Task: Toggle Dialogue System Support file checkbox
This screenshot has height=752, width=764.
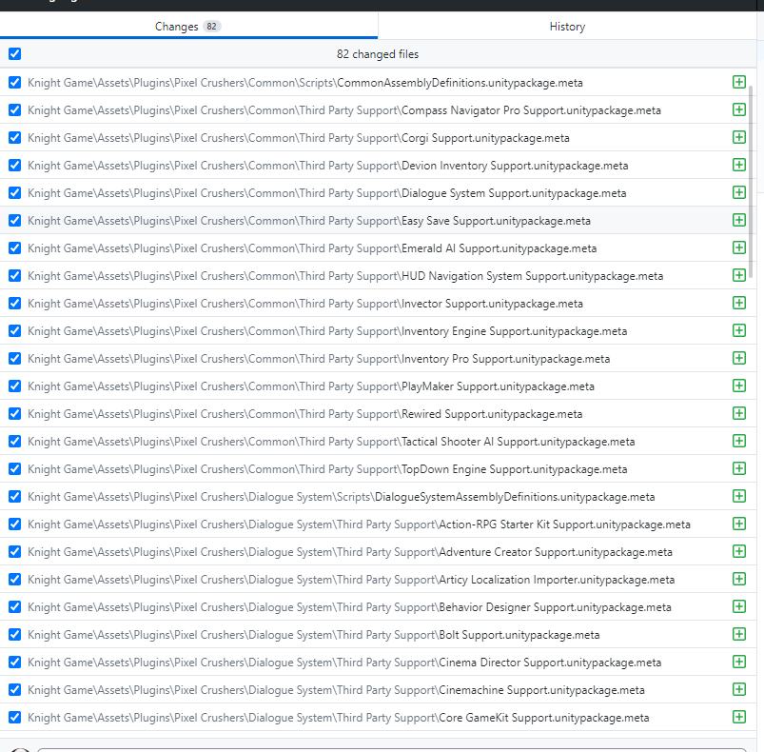Action: pyautogui.click(x=14, y=193)
